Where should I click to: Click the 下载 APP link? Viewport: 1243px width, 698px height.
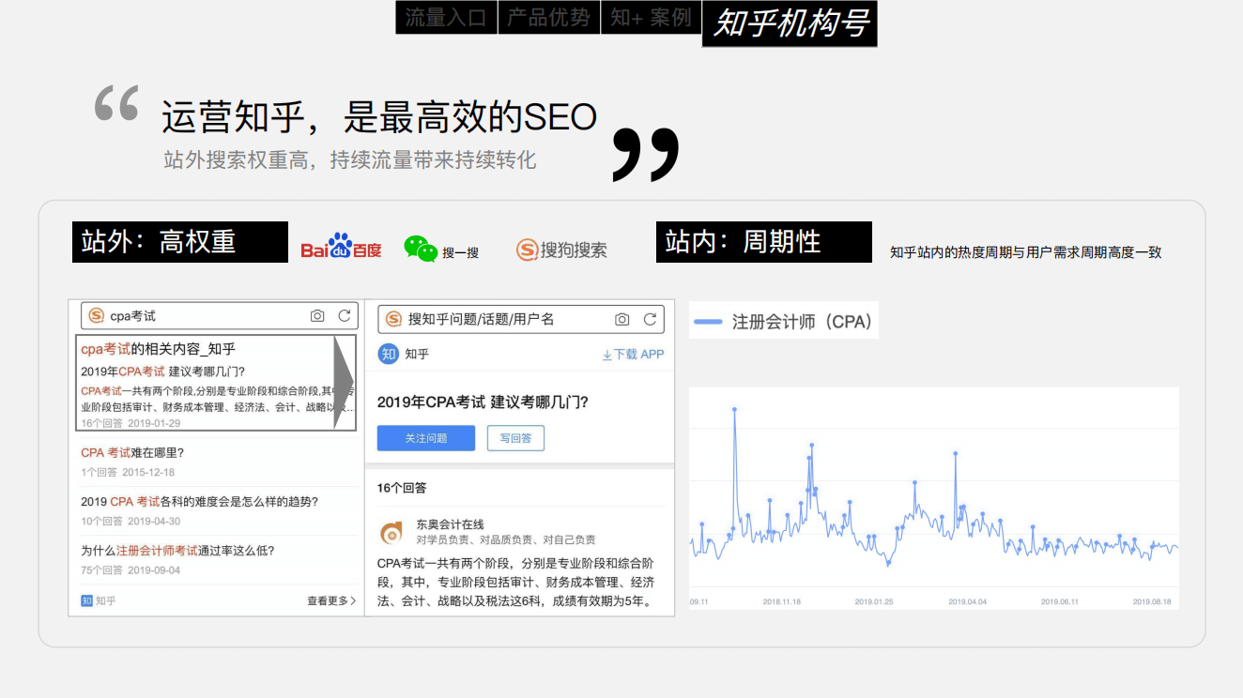click(x=633, y=355)
